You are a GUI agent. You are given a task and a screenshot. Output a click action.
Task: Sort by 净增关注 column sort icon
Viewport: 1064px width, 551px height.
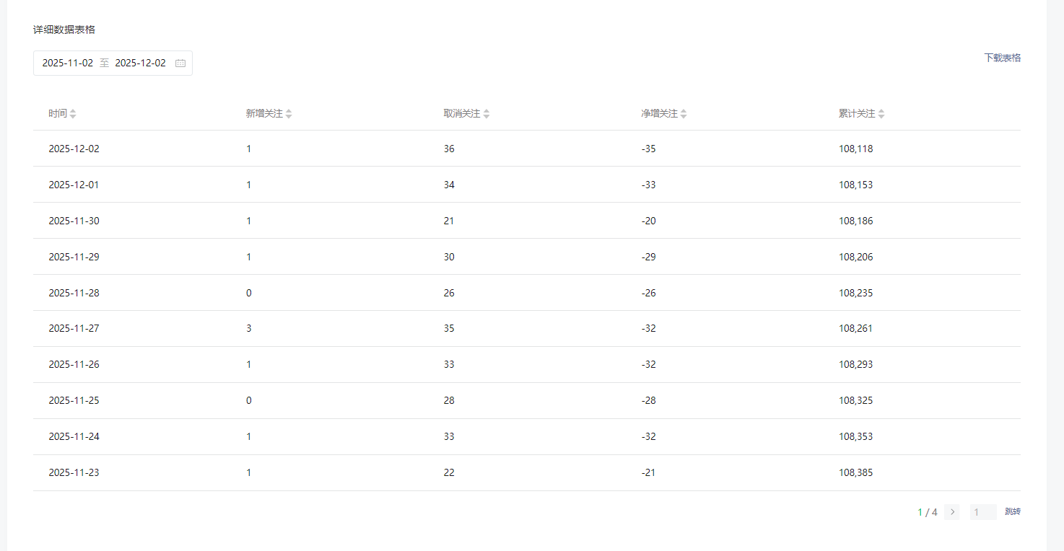coord(684,114)
